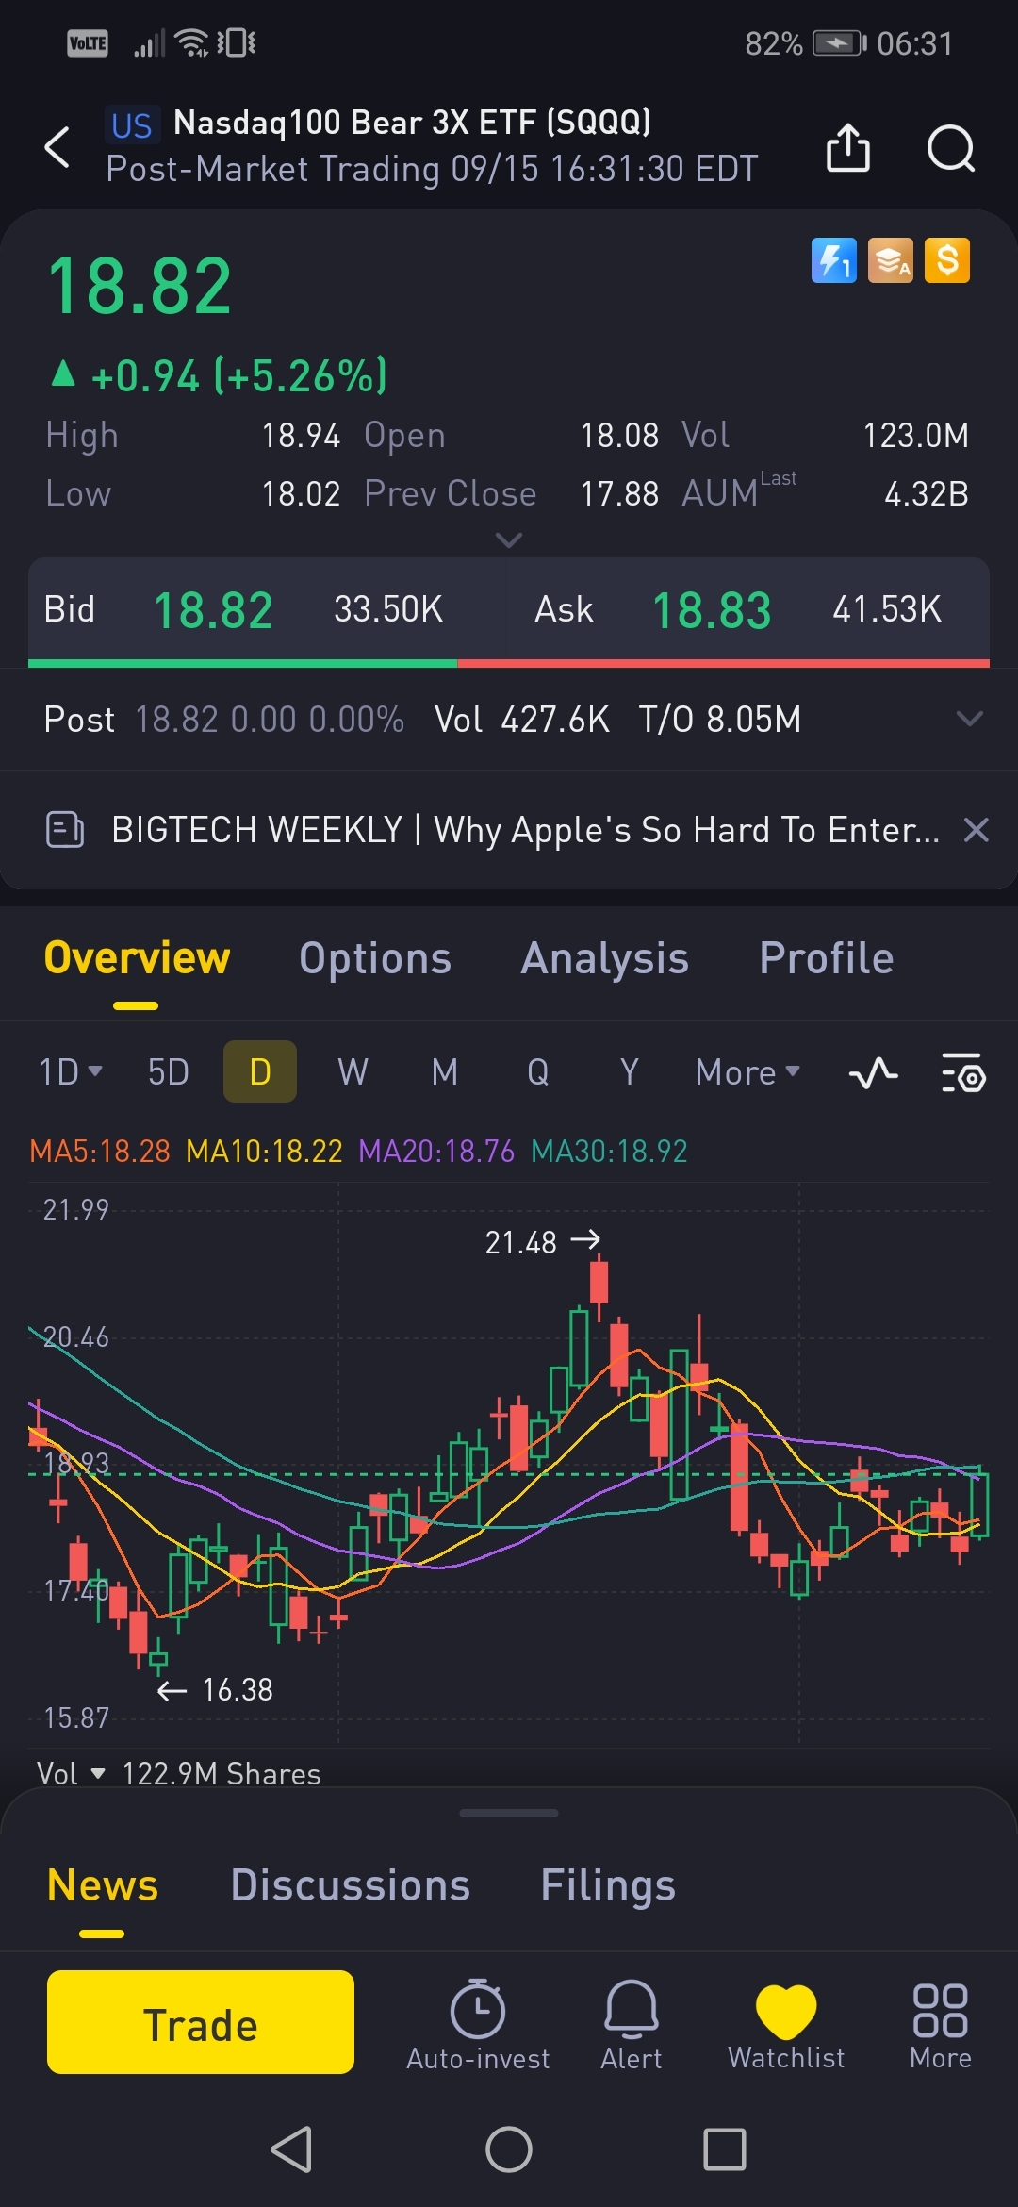Viewport: 1018px width, 2207px height.
Task: Open the 1D timeframe dropdown
Action: [71, 1072]
